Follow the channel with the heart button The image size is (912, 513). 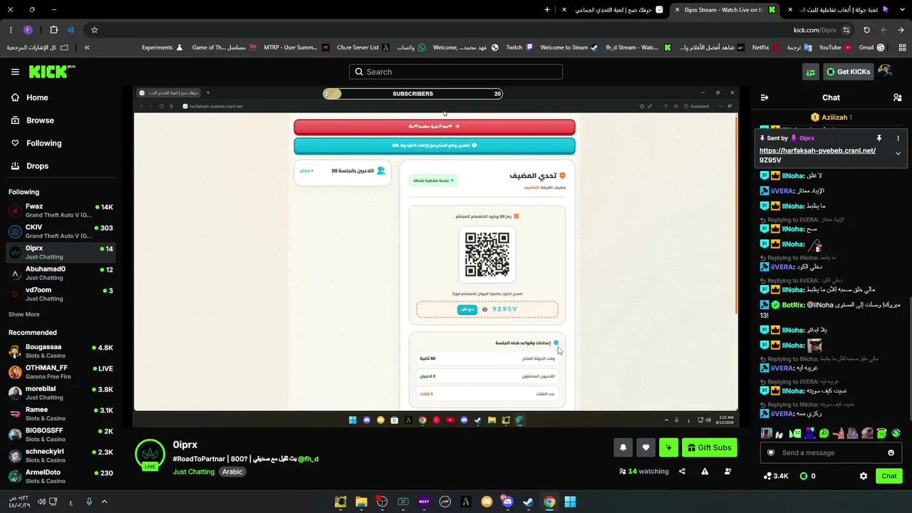[646, 447]
